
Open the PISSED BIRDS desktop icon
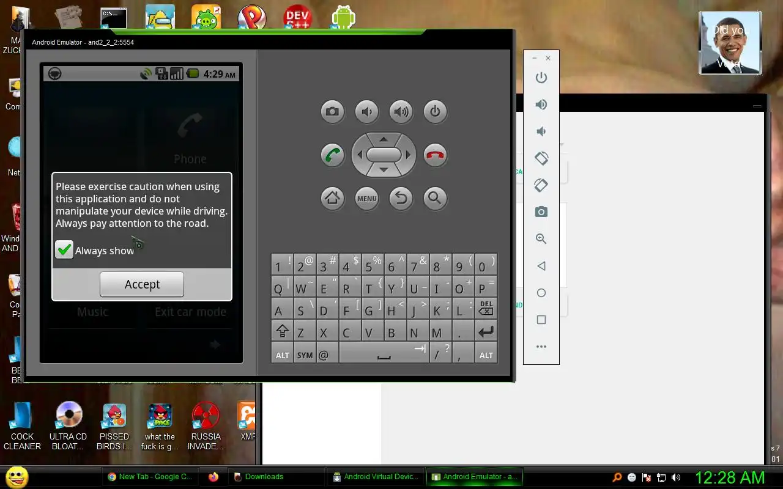point(114,427)
